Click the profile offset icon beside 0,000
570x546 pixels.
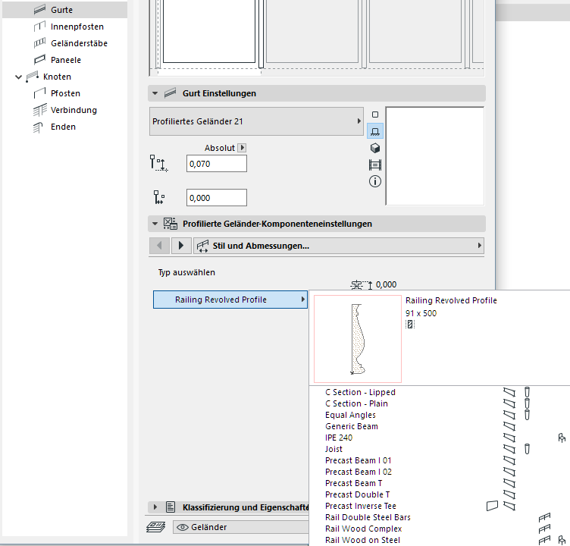click(x=362, y=285)
